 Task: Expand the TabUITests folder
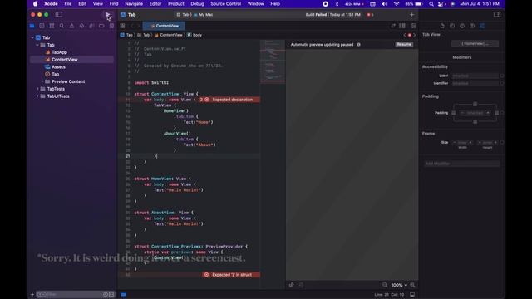pos(37,96)
